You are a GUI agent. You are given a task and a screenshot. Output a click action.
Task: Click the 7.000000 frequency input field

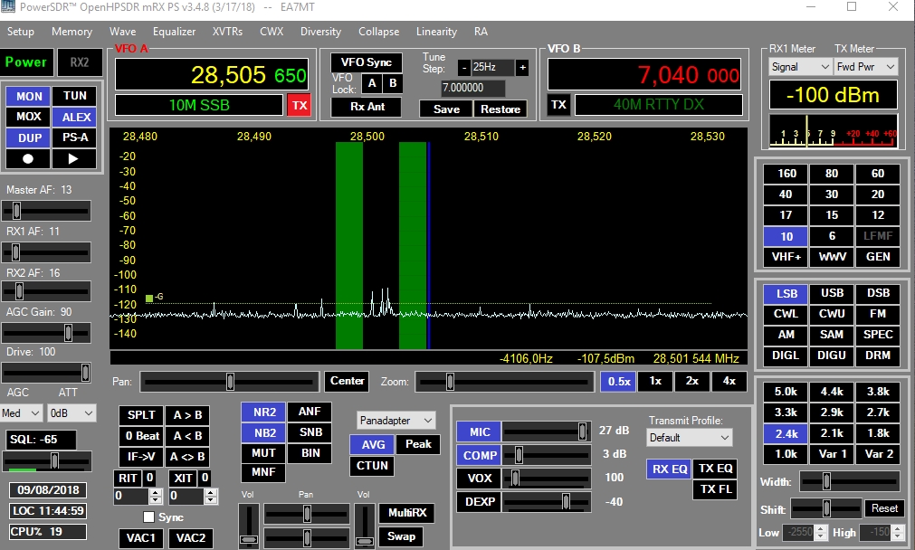473,88
